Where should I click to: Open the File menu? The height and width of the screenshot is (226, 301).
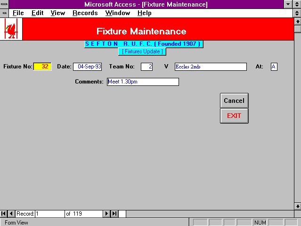[x=18, y=13]
